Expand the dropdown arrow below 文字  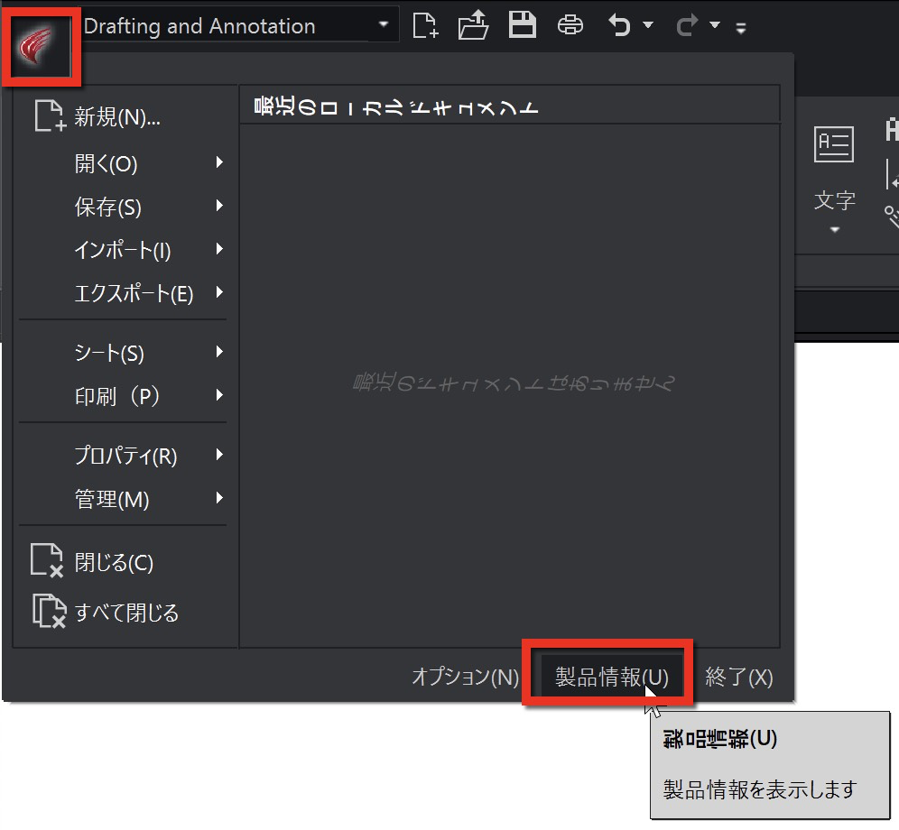coord(835,230)
